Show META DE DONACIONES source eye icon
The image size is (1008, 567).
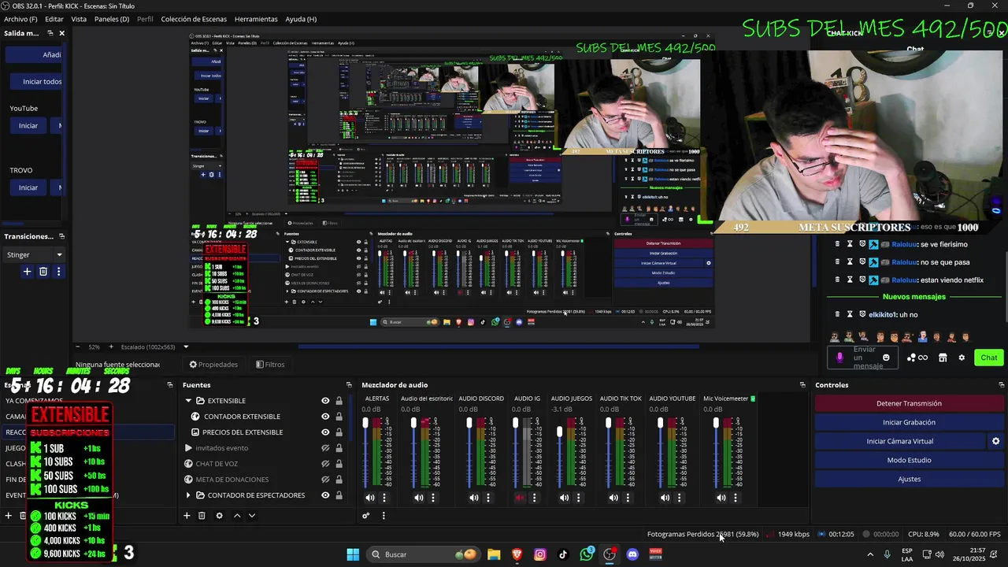pos(325,480)
